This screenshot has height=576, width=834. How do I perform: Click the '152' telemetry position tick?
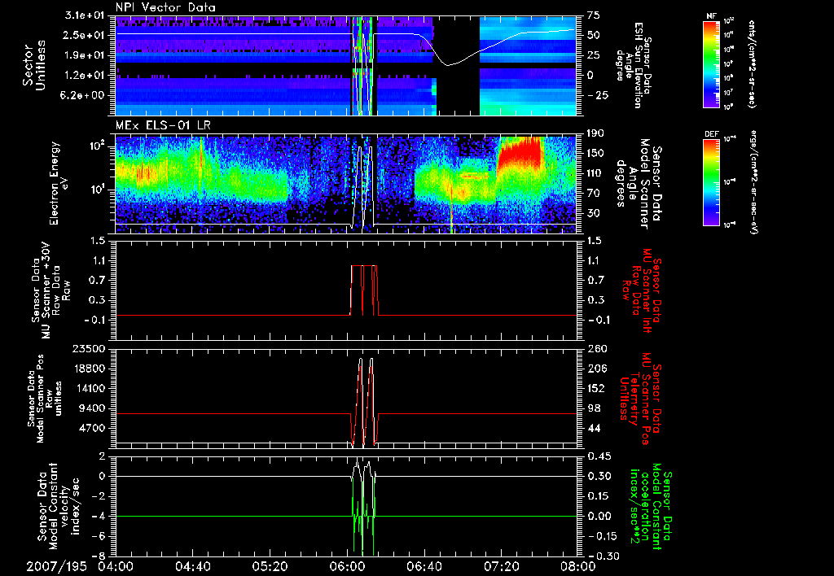[x=595, y=388]
